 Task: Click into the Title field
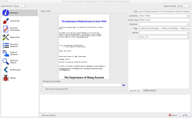click(164, 12)
